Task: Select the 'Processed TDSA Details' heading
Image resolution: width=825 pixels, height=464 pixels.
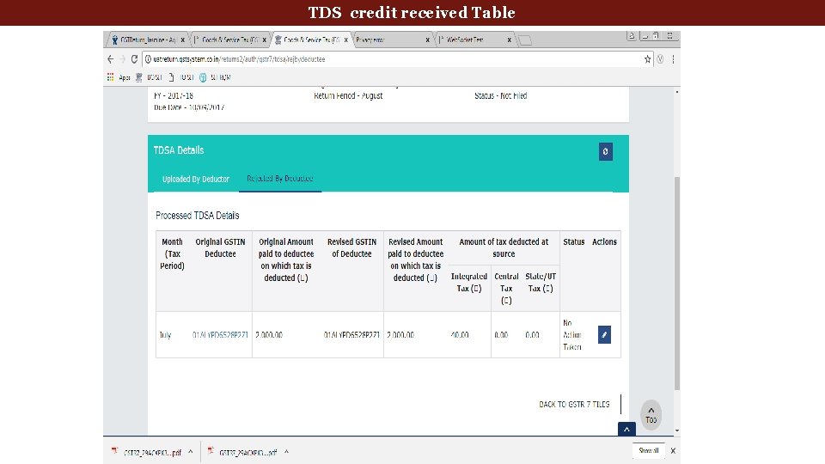Action: tap(198, 216)
